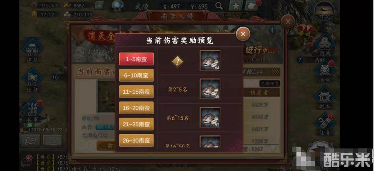Viewport: 374px width, 171px height.
Task: Add gold with the plus button
Action: point(99,5)
